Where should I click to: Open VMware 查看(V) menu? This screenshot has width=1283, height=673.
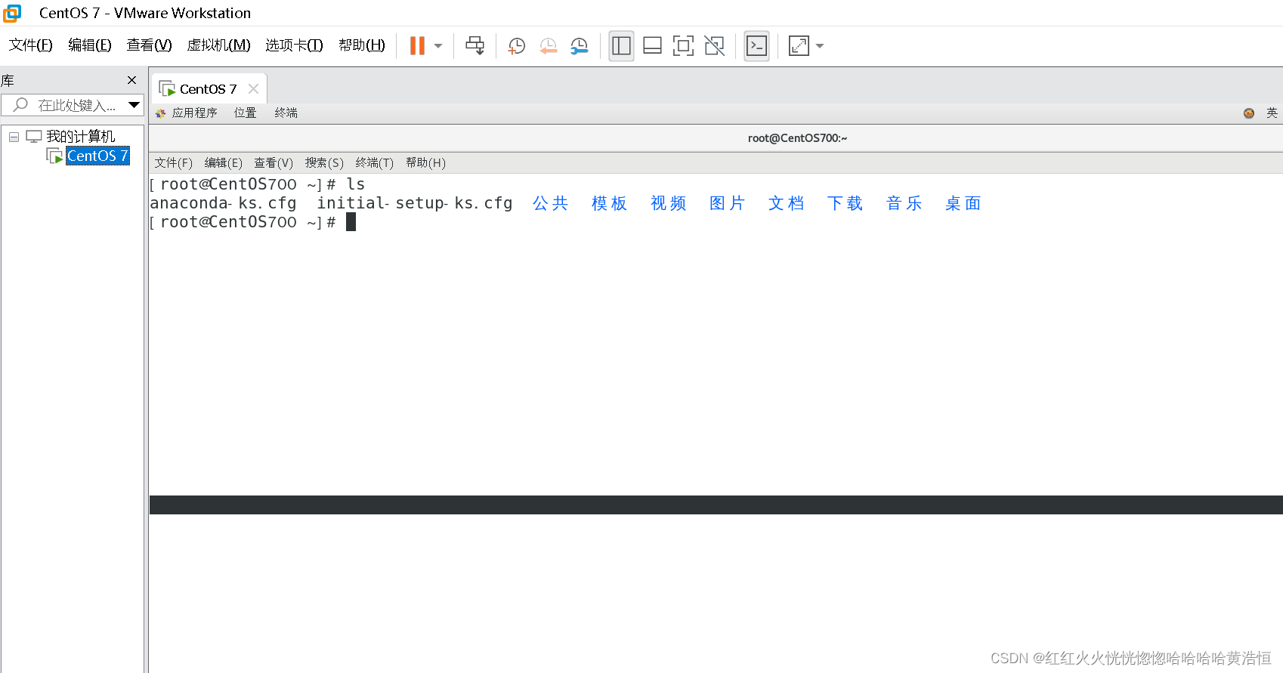coord(149,45)
